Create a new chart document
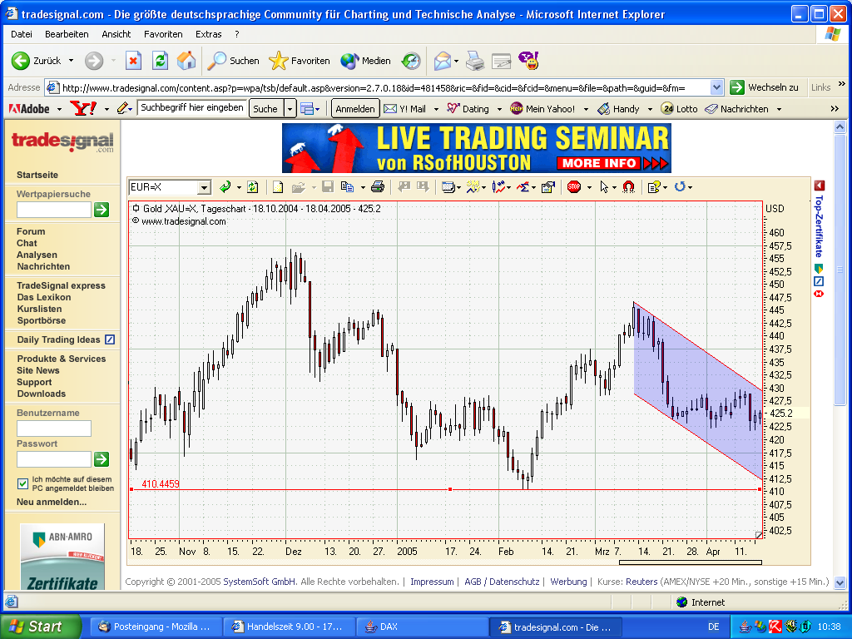 pos(278,187)
